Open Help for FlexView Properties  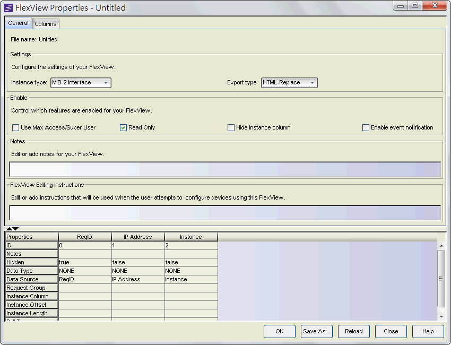(x=428, y=331)
